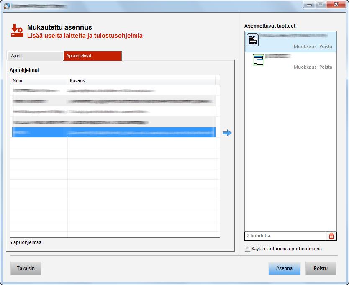The image size is (349, 285).
Task: Click the Takaisin button
Action: tap(26, 268)
